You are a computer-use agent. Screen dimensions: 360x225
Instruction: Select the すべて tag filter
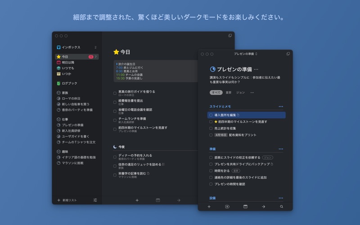[216, 93]
